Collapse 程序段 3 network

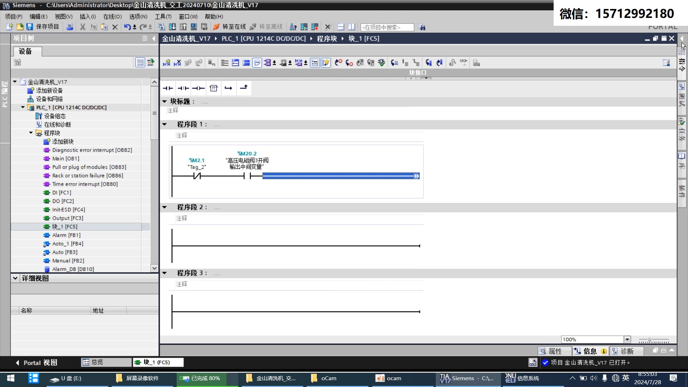pyautogui.click(x=164, y=273)
